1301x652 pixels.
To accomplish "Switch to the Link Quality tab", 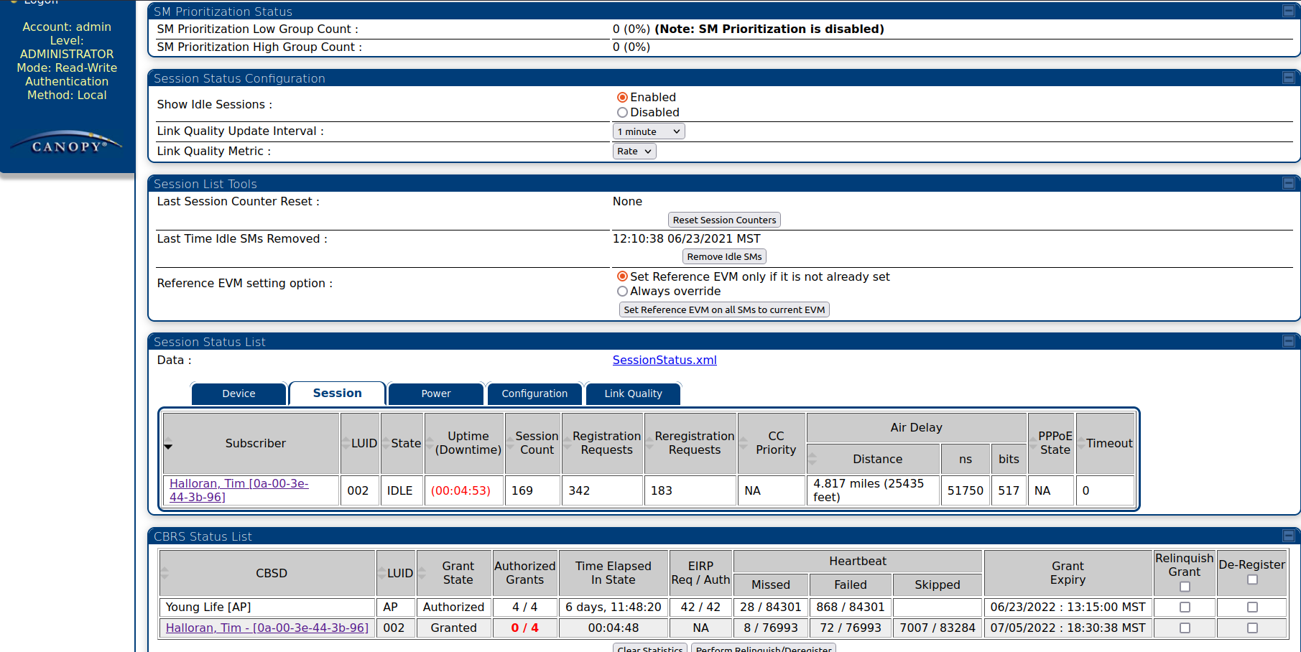I will (632, 394).
